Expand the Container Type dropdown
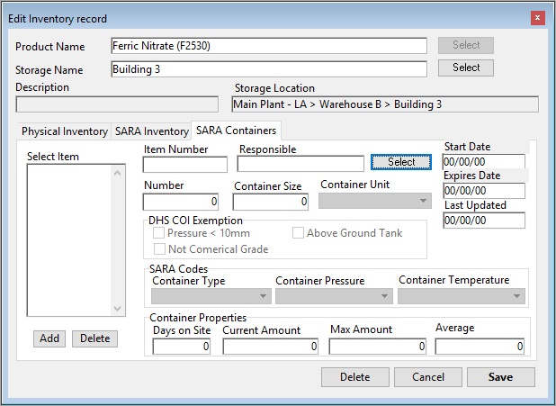Viewport: 556px width, 406px height. tap(211, 296)
